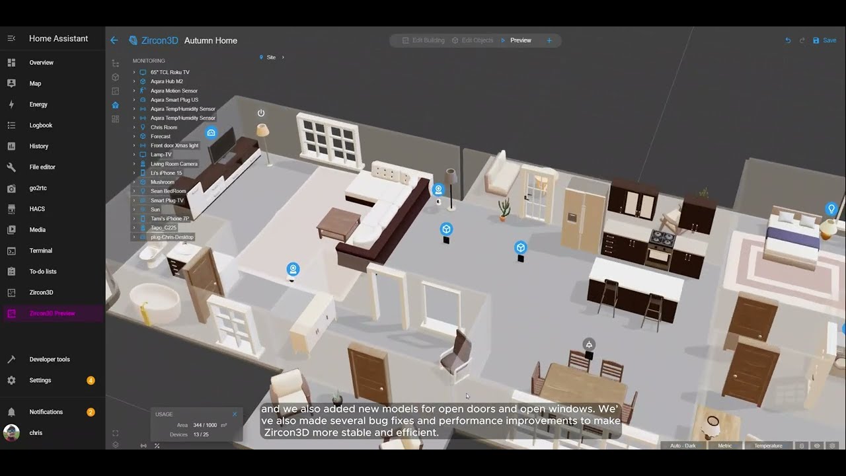The height and width of the screenshot is (476, 846).
Task: Open the go2rtc camera icon
Action: (11, 188)
